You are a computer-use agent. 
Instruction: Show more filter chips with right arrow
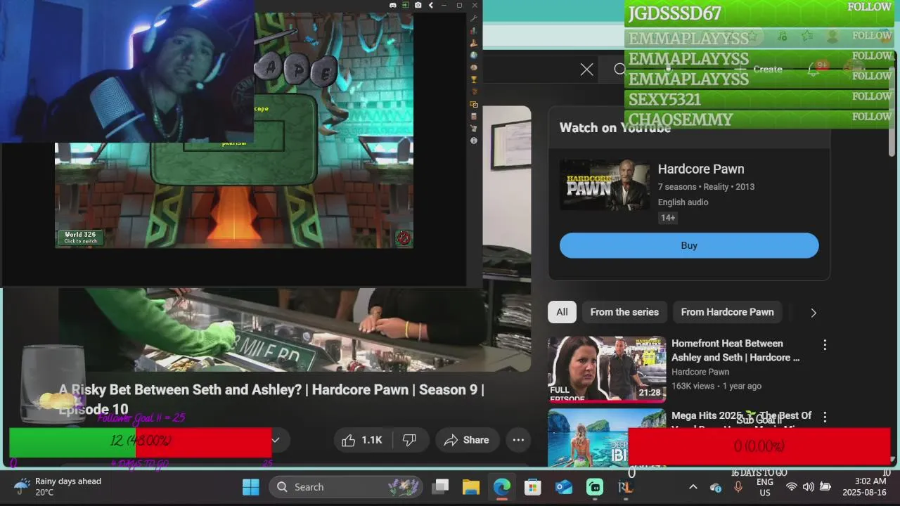click(x=814, y=313)
